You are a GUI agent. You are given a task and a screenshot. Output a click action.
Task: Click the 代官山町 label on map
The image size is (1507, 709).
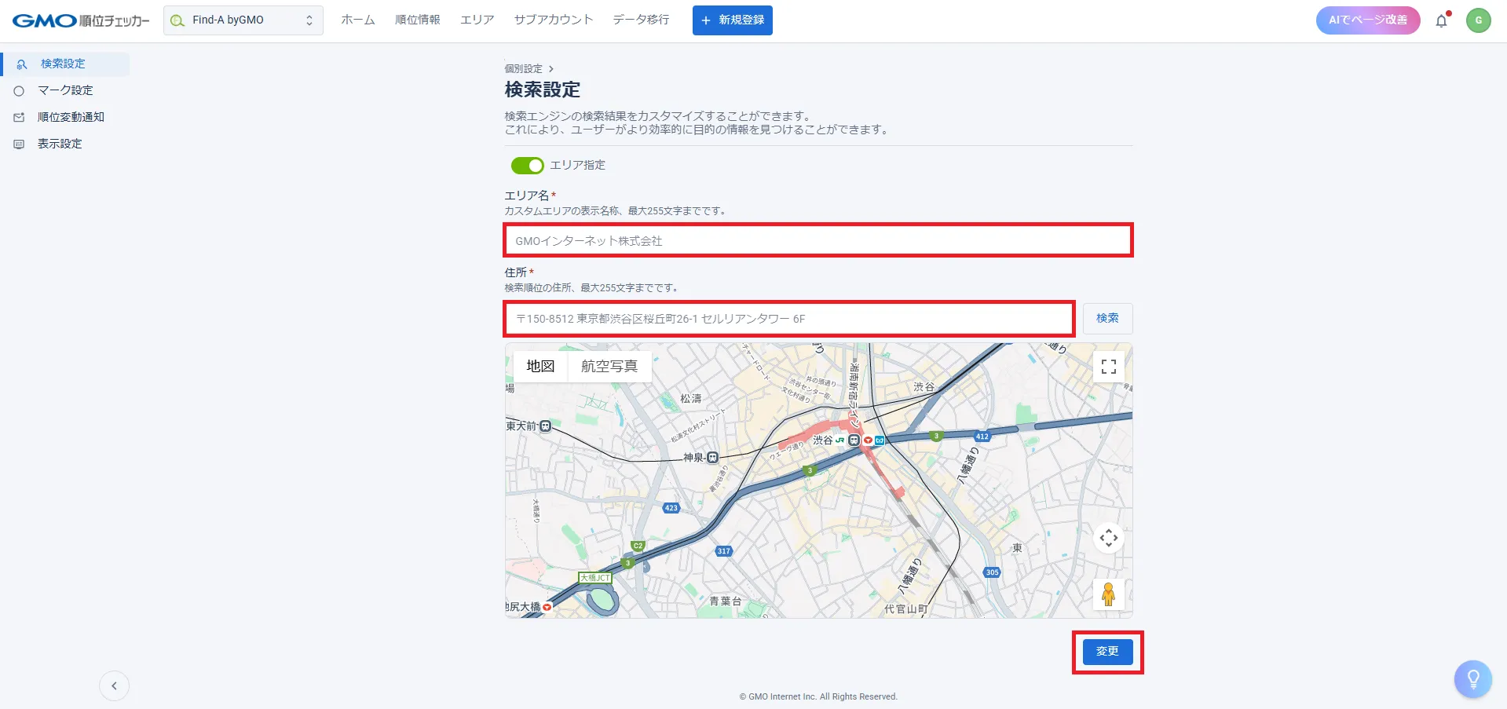(906, 609)
